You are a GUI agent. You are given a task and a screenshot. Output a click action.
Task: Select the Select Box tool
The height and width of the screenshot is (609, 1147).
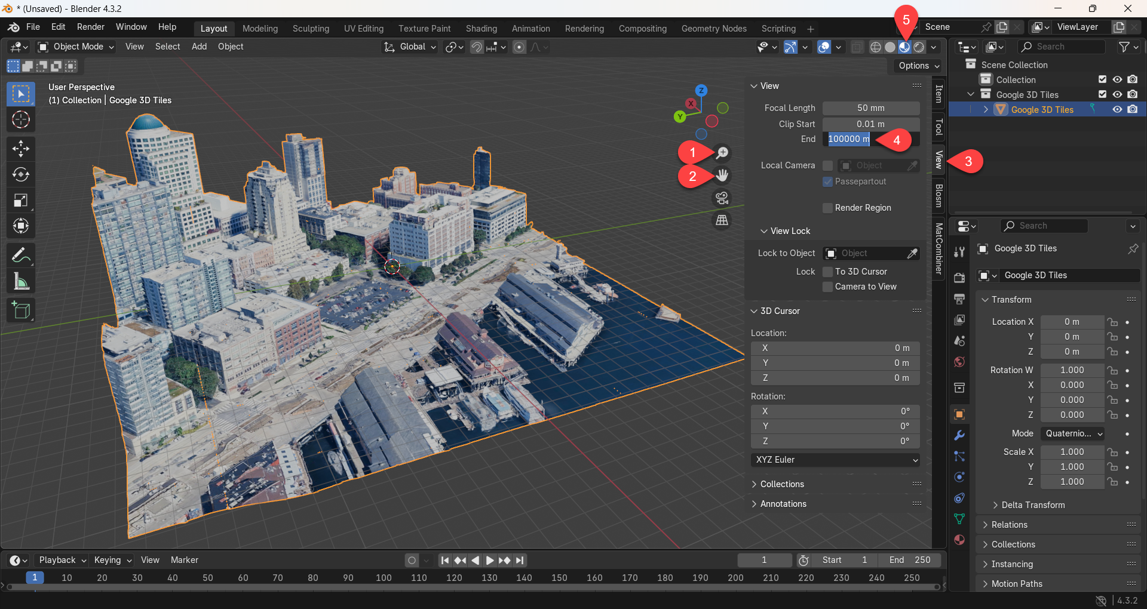(x=21, y=94)
